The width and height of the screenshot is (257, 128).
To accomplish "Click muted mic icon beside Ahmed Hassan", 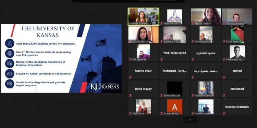I will tap(162, 95).
